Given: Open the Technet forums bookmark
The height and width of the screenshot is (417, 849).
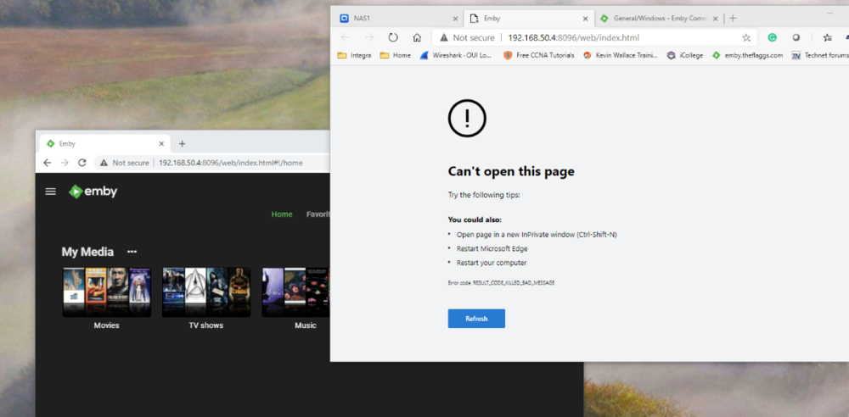Looking at the screenshot, I should (820, 55).
